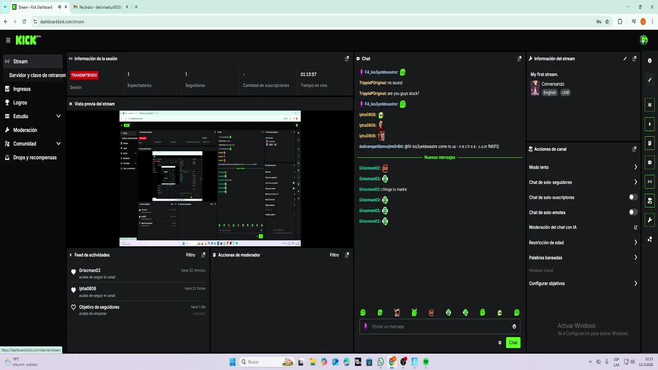Focus the Enviar un mensaje input
Image resolution: width=658 pixels, height=370 pixels.
pos(440,326)
